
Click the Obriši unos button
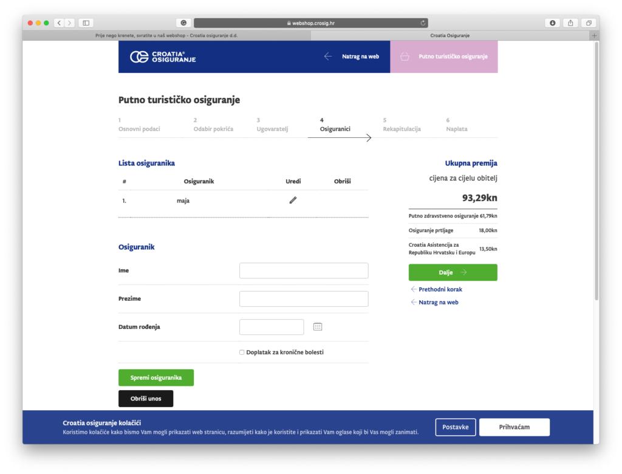click(146, 399)
